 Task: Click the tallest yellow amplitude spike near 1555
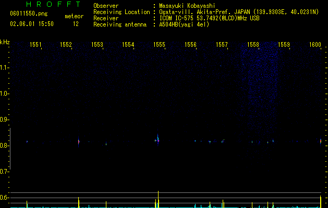pyautogui.click(x=158, y=199)
